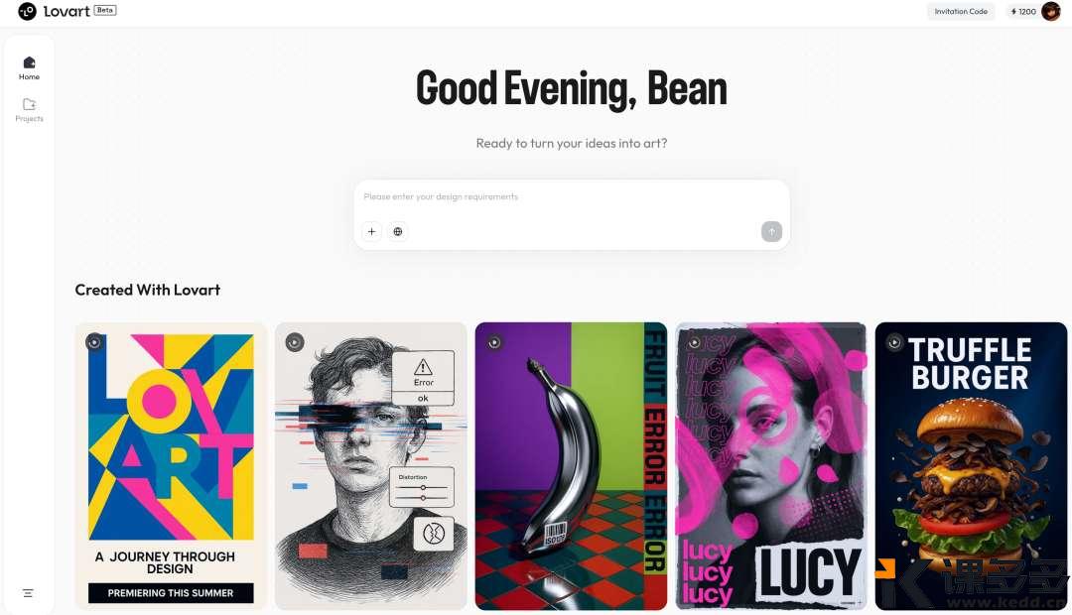1072x615 pixels.
Task: Click the Beta badge label
Action: point(104,10)
